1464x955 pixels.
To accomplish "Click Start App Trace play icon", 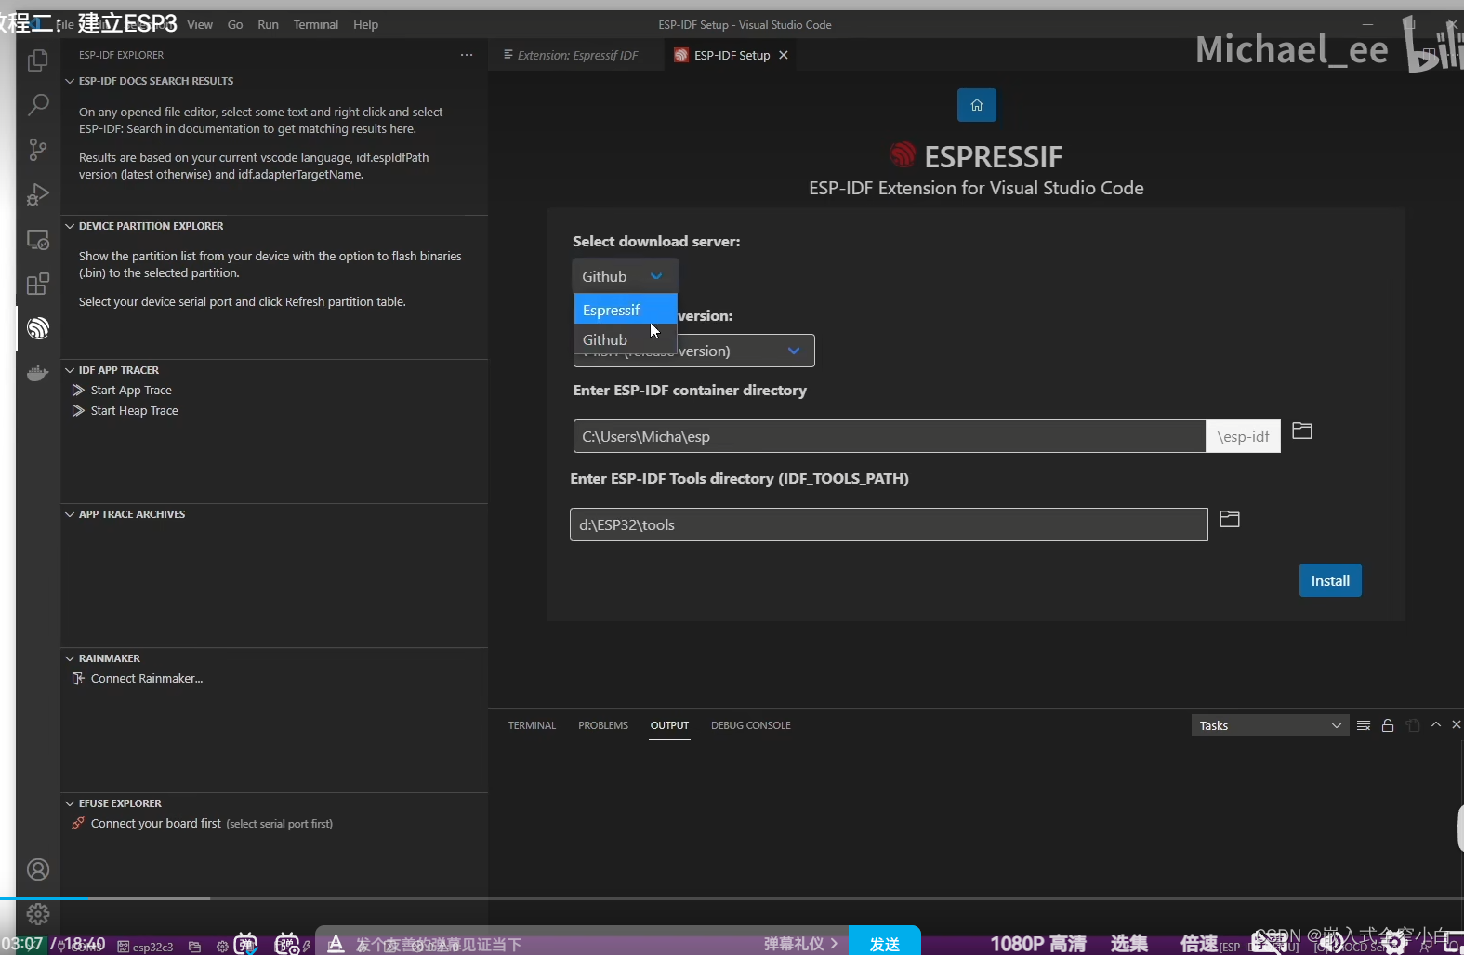I will [x=78, y=390].
